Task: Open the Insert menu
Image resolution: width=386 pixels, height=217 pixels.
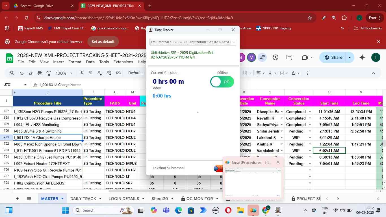Action: click(x=58, y=62)
